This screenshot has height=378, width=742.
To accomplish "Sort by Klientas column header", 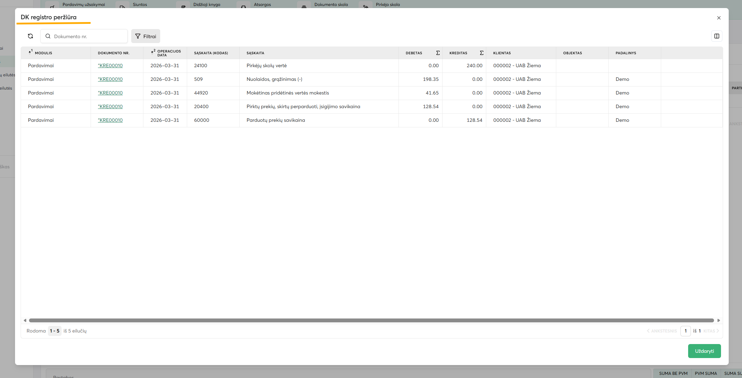I will (502, 53).
